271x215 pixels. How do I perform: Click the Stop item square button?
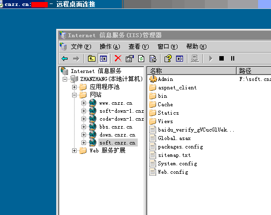pyautogui.click(x=221, y=58)
